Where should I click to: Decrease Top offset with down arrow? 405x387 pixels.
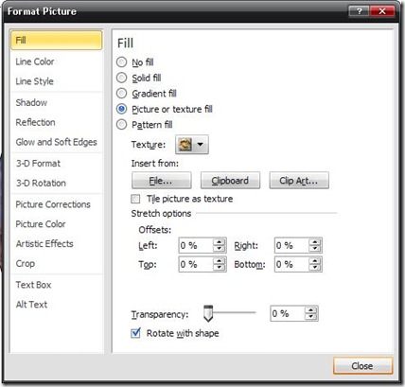pyautogui.click(x=220, y=268)
